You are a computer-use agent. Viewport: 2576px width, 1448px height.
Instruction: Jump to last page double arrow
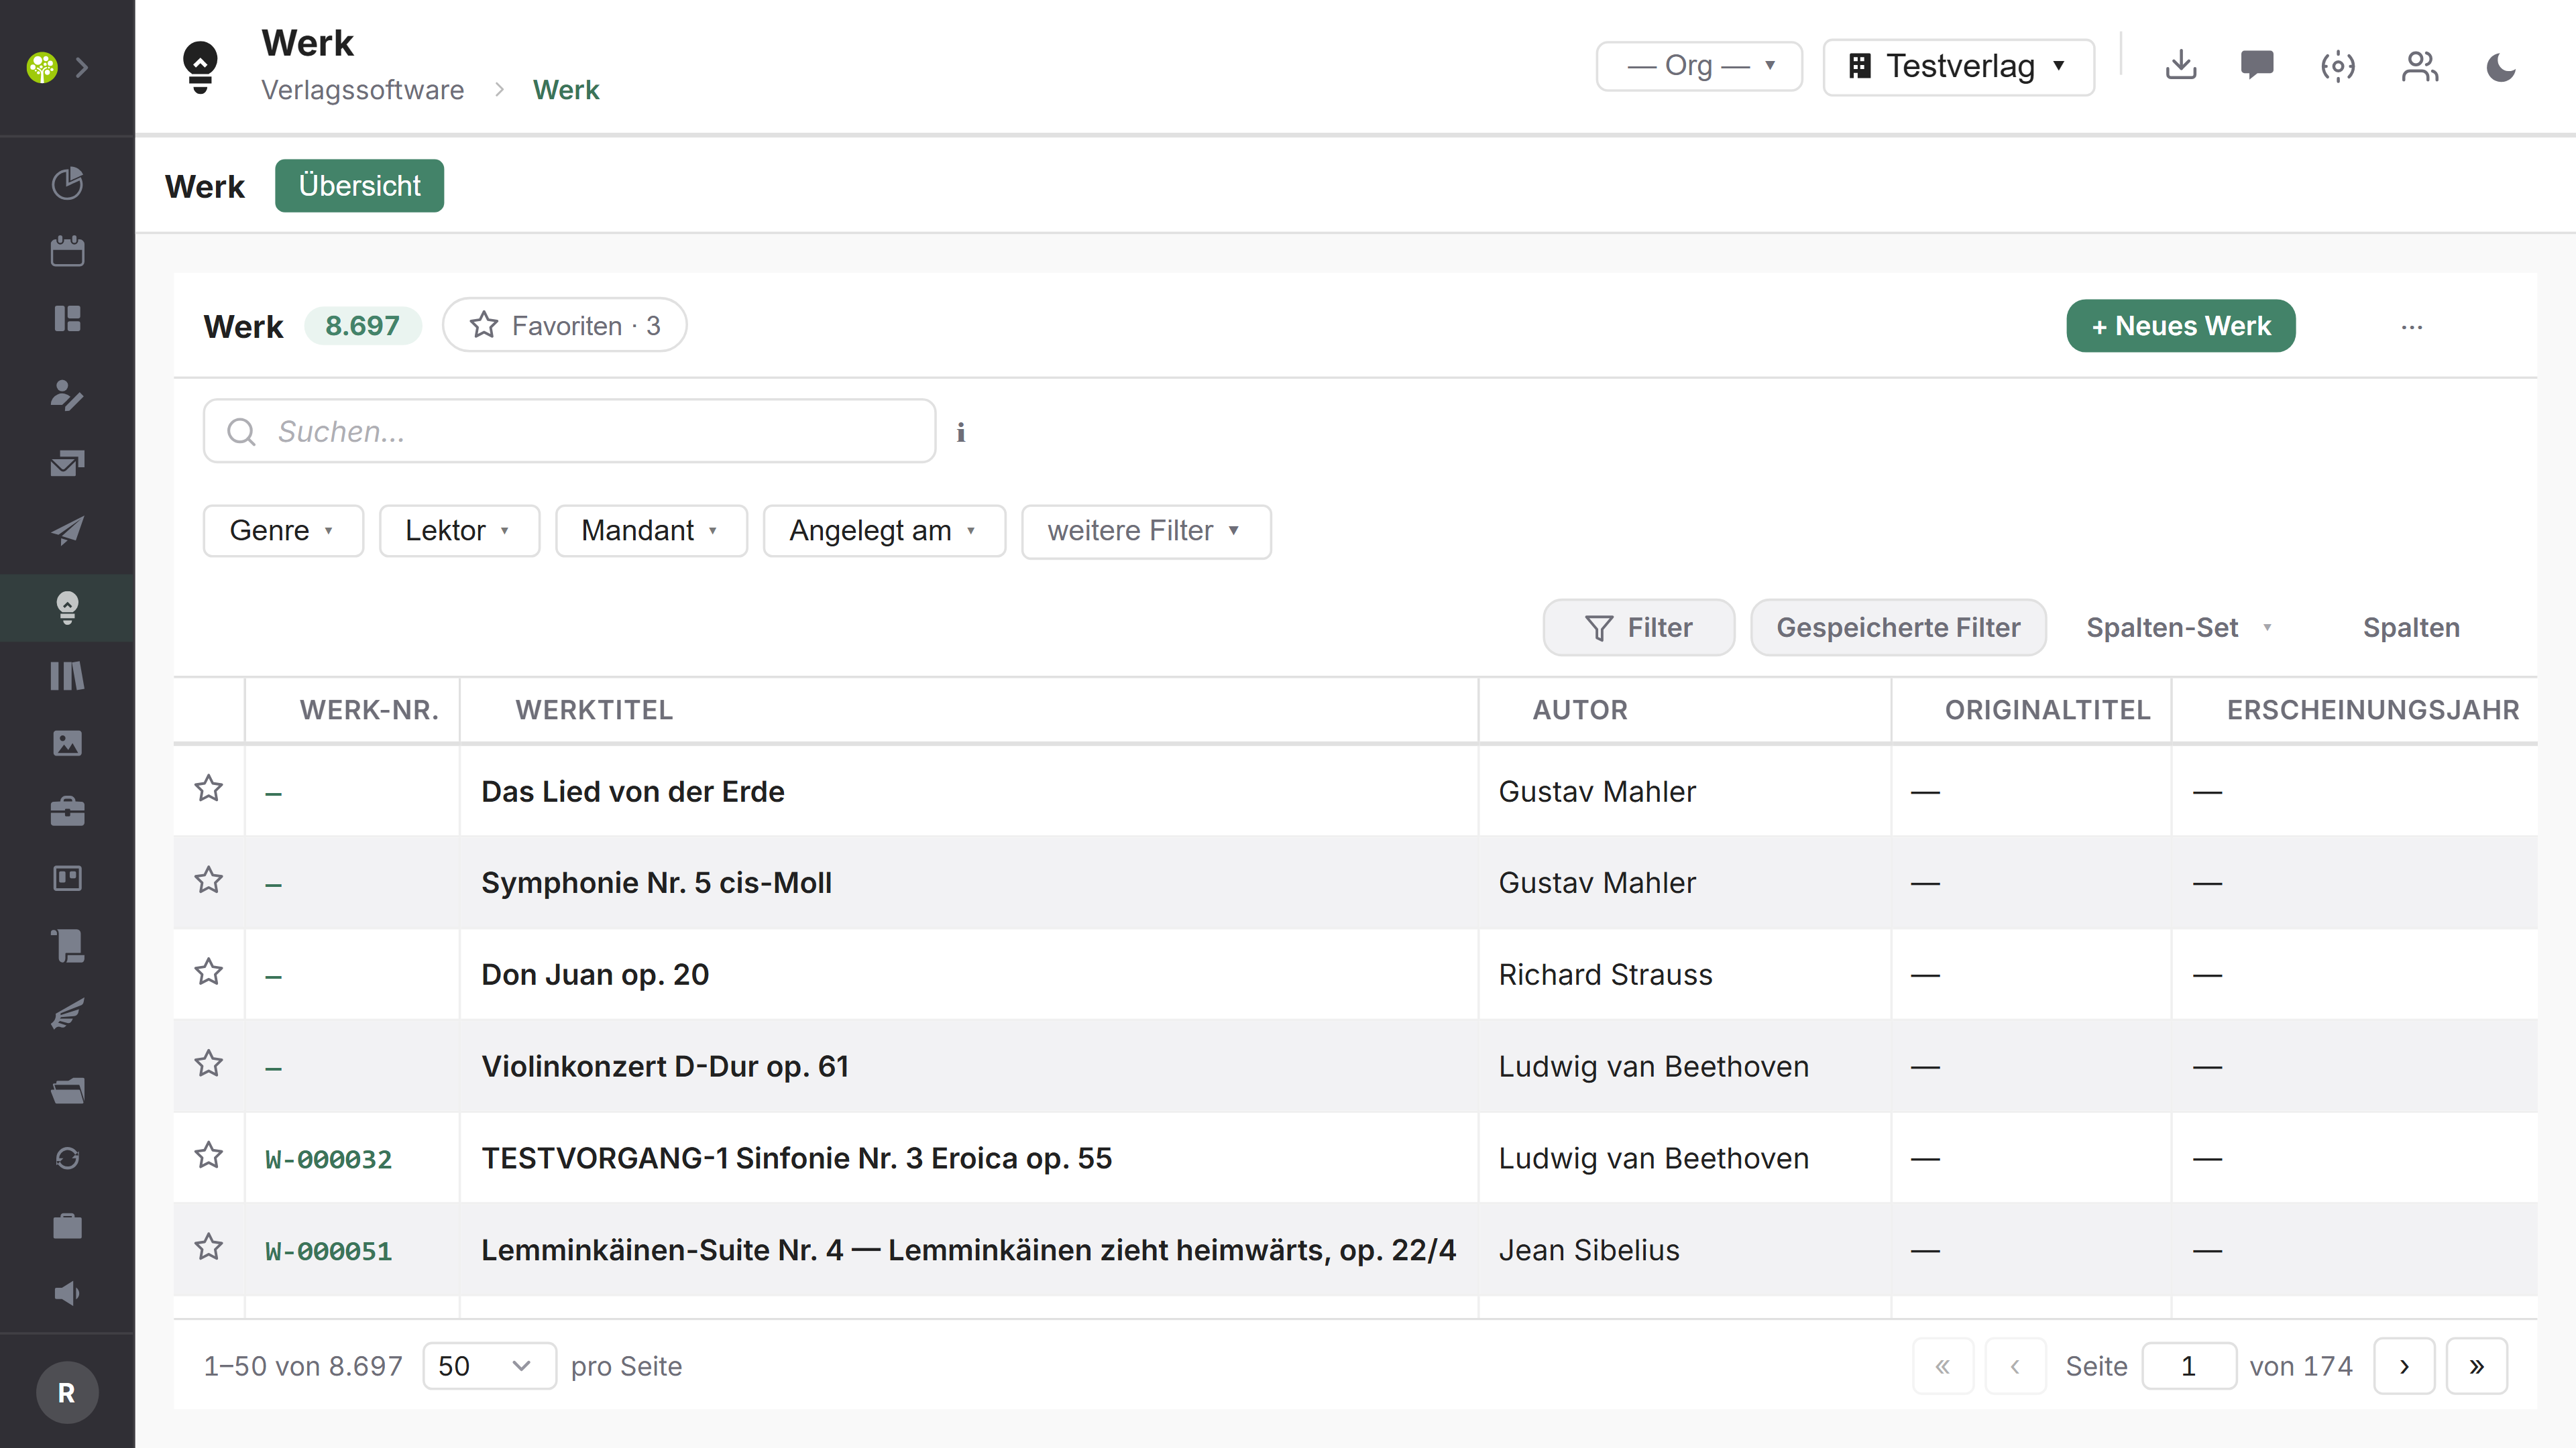coord(2476,1365)
